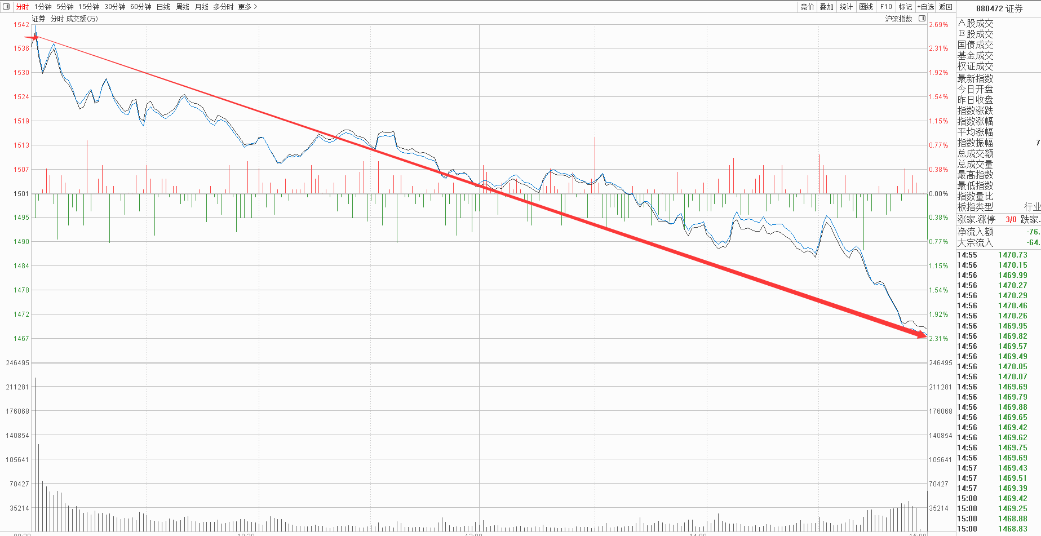Click the 证券 indicator label in chart header
1041x536 pixels.
38,19
